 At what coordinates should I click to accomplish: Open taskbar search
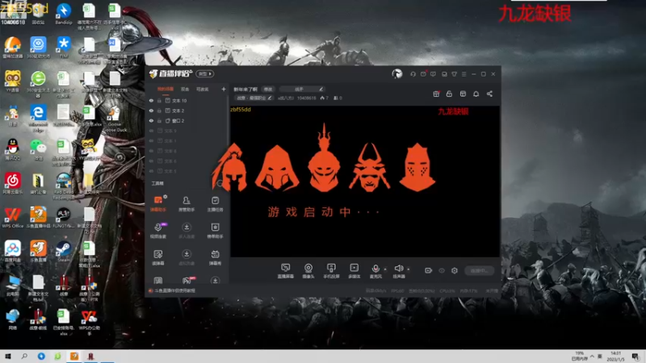pyautogui.click(x=24, y=357)
